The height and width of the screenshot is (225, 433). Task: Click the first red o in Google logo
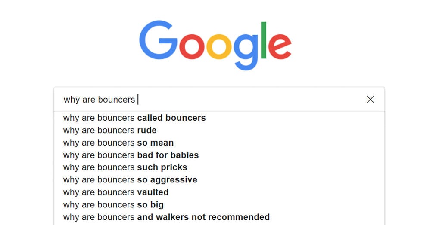[192, 46]
